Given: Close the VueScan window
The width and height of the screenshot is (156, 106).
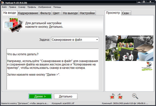Looking at the screenshot, I should (150, 2).
